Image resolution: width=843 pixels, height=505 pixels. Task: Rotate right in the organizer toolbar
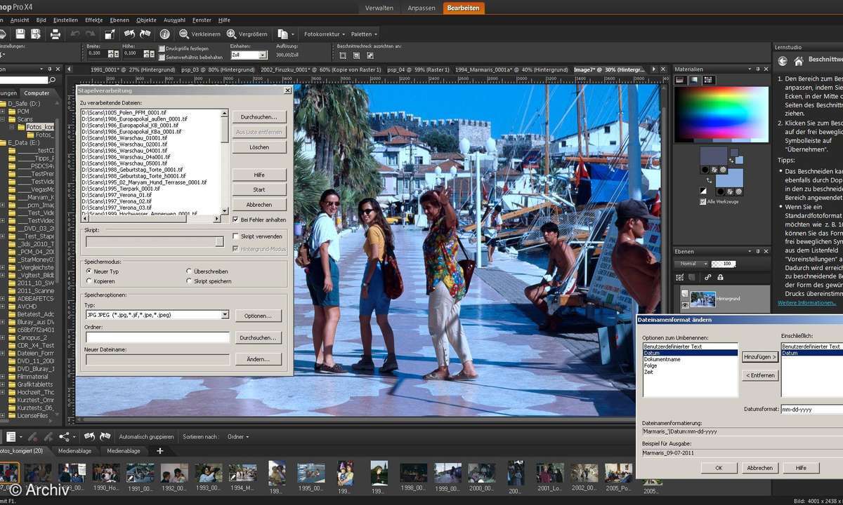105,436
